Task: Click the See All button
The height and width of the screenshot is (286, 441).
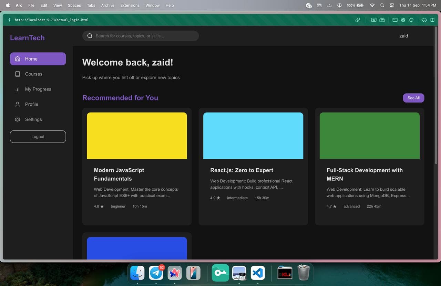Action: (413, 98)
